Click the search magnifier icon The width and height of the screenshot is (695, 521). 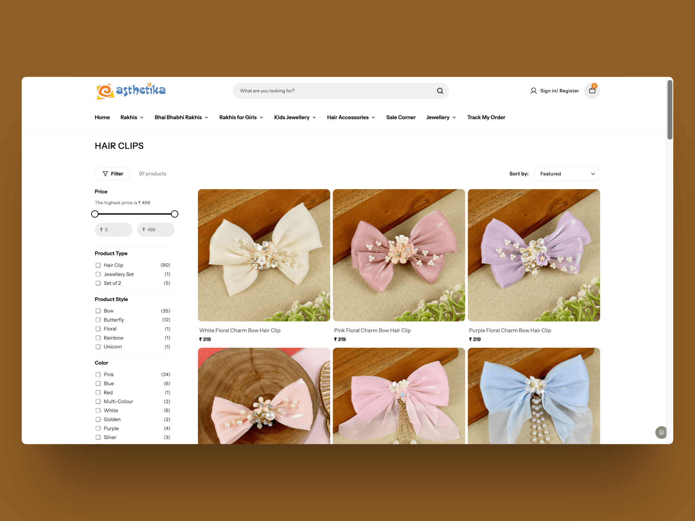[440, 91]
